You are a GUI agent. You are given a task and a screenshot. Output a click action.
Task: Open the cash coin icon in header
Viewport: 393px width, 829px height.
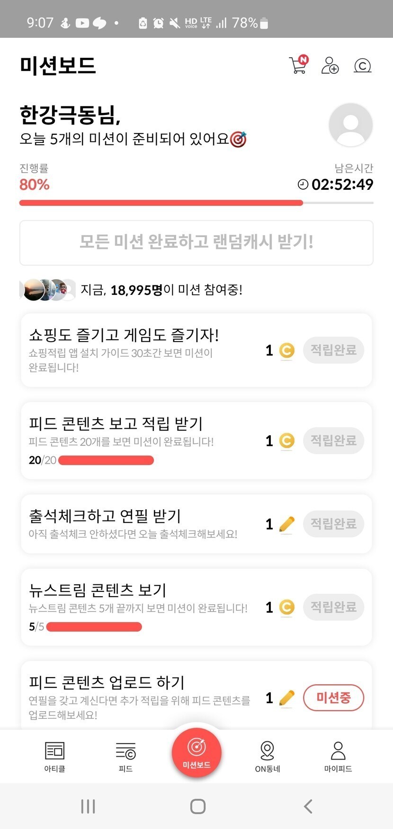pyautogui.click(x=362, y=65)
